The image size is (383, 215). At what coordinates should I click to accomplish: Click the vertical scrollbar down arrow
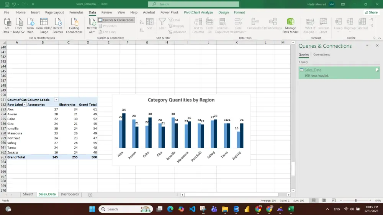(293, 191)
